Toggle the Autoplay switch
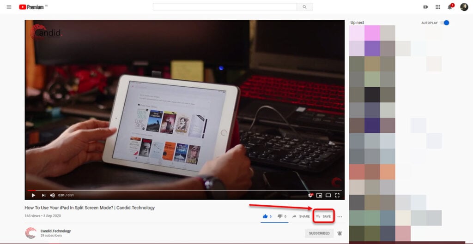 point(445,23)
